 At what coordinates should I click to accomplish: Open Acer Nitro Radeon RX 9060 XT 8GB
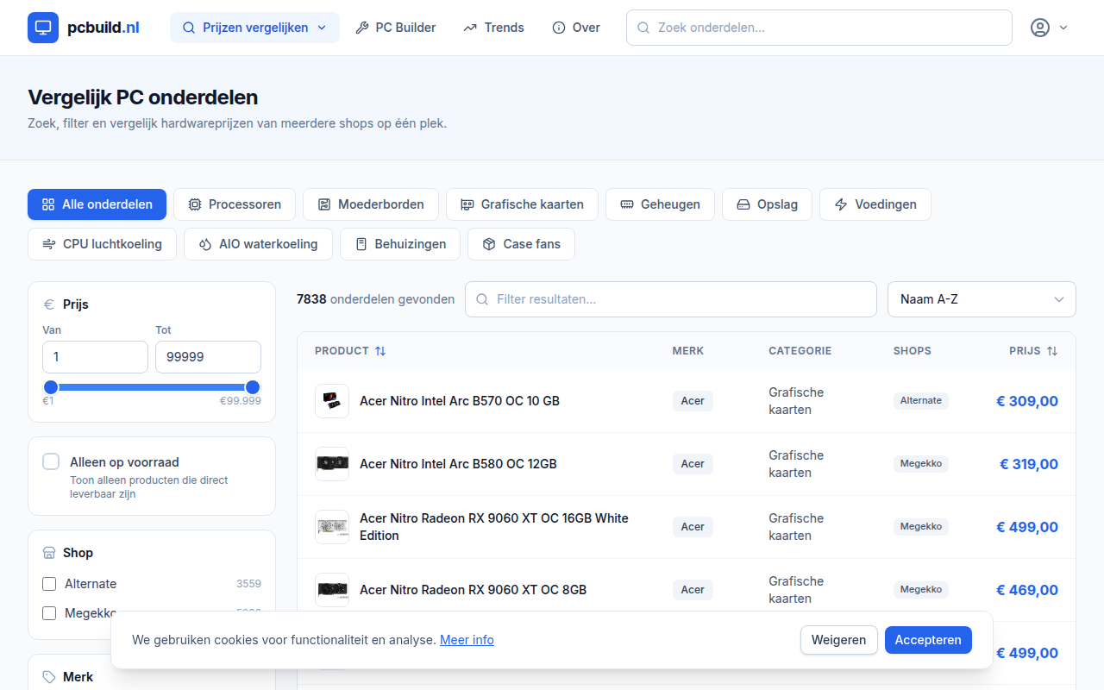(x=473, y=590)
